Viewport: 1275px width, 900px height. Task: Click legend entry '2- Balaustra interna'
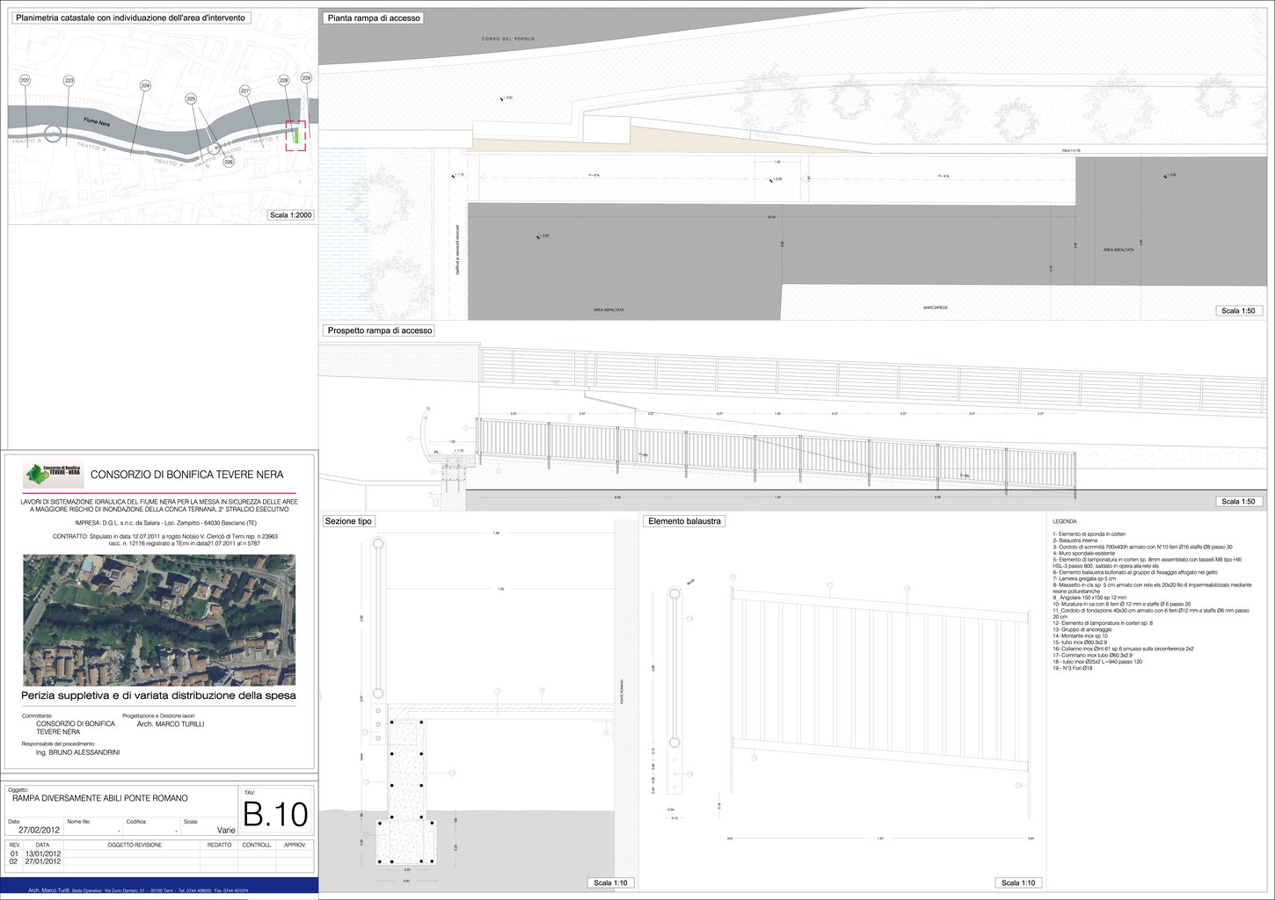1075,541
